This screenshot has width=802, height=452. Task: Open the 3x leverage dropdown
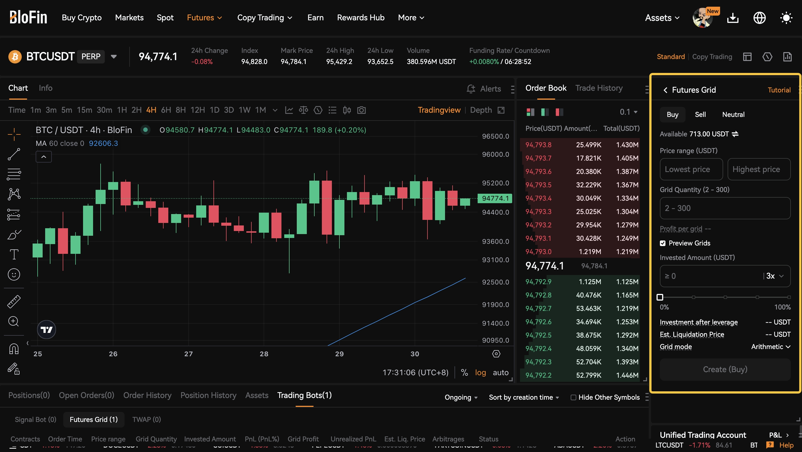pyautogui.click(x=775, y=276)
